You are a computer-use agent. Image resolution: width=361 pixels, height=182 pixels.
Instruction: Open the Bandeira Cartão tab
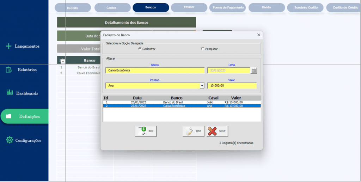(x=306, y=7)
